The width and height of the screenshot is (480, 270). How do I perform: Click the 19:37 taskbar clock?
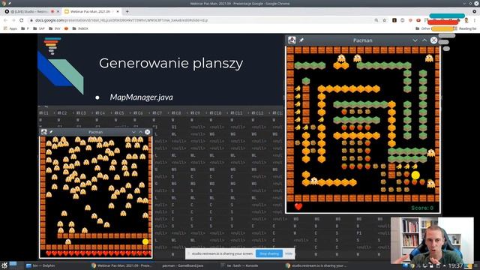click(455, 265)
